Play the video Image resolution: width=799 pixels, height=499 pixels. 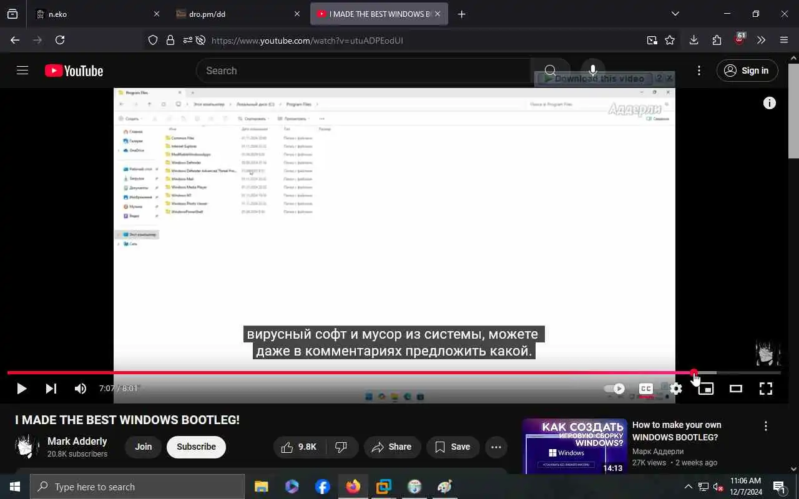21,389
